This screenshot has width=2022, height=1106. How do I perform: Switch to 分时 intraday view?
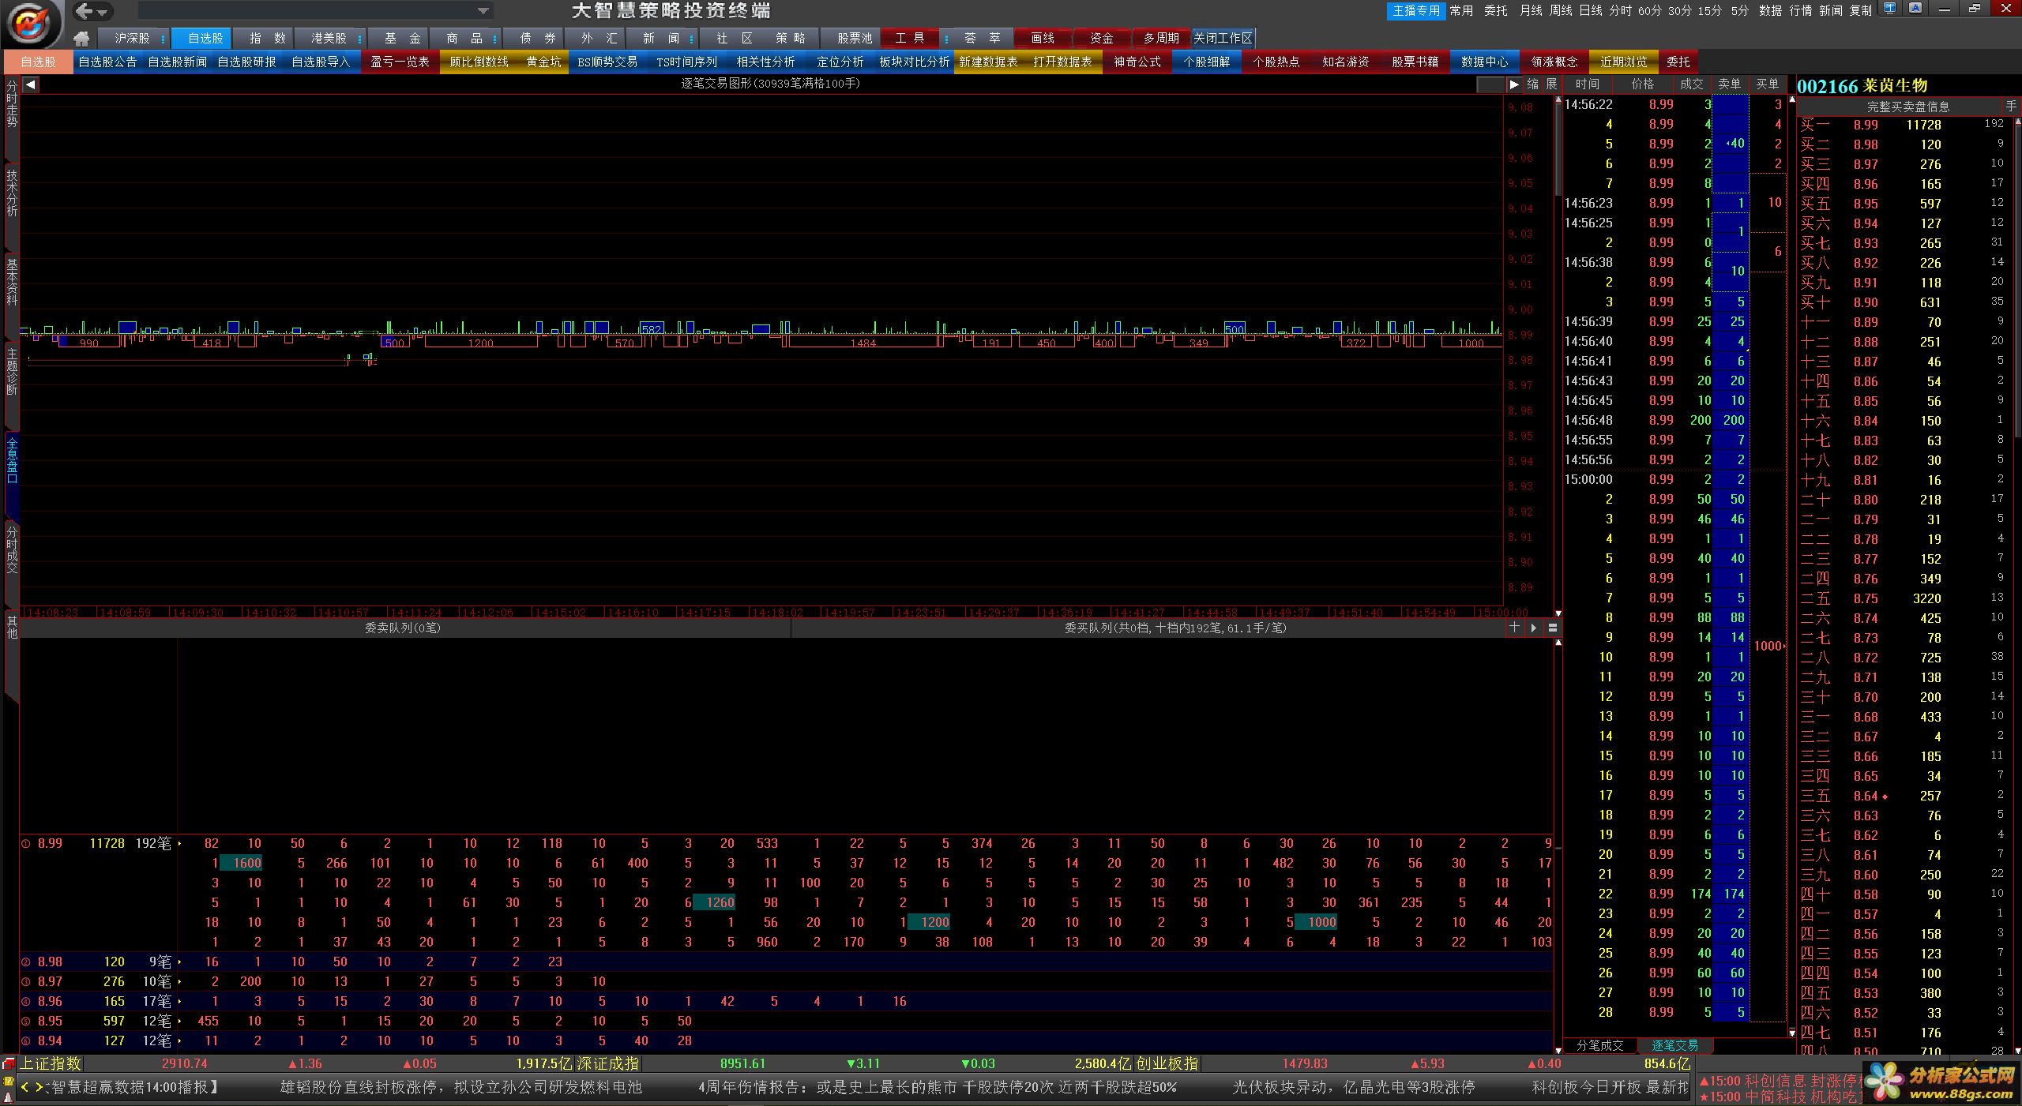click(x=1621, y=10)
